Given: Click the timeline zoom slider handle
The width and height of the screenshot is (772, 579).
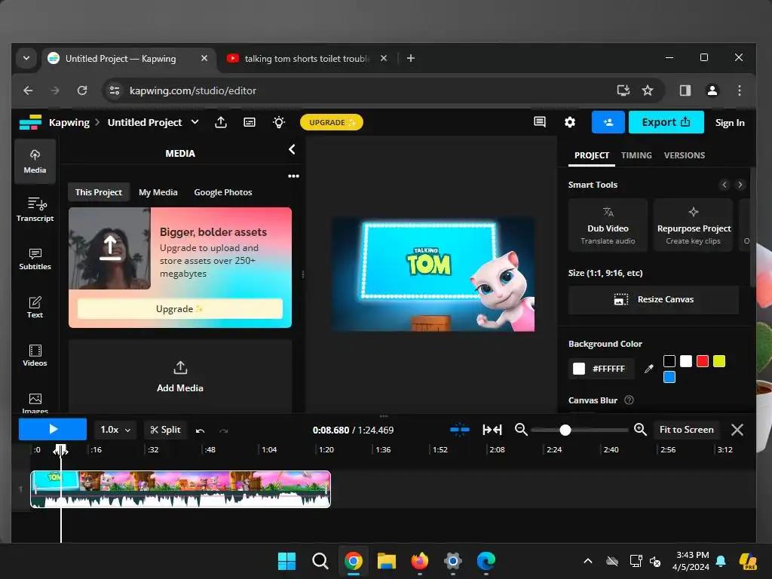Looking at the screenshot, I should coord(565,430).
